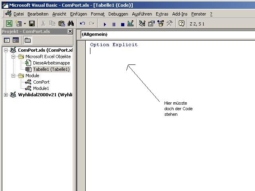
Task: Select Microsoft Excel Objekte folder
Action: click(x=48, y=57)
